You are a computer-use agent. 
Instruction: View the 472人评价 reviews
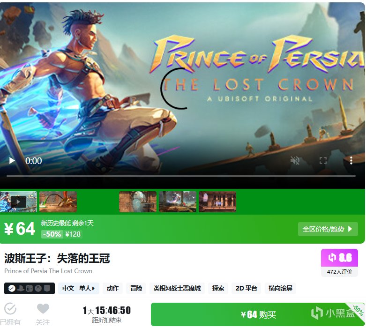(339, 272)
